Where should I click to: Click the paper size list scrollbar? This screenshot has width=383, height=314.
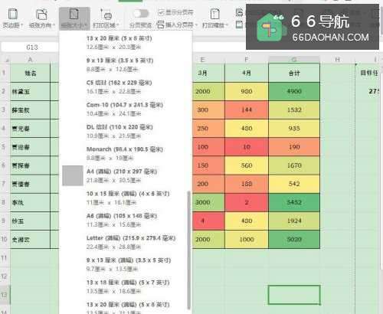(x=189, y=250)
